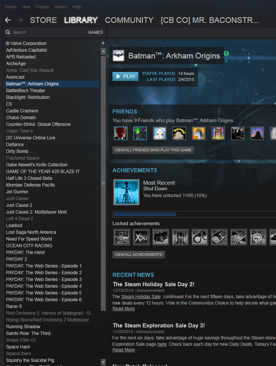Viewport: 276px width, 366px height.
Task: Open the STORE tab
Action: 43,20
